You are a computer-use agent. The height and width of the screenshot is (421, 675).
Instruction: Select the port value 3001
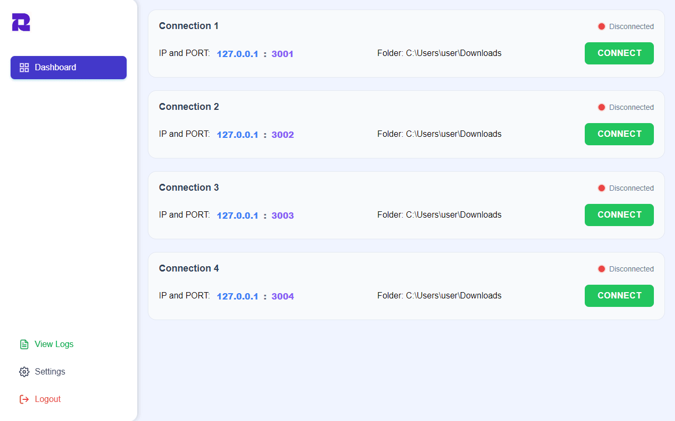(282, 54)
